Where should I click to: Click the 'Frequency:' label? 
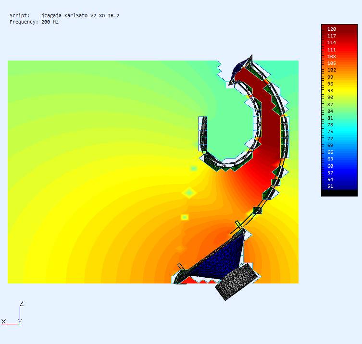point(24,22)
